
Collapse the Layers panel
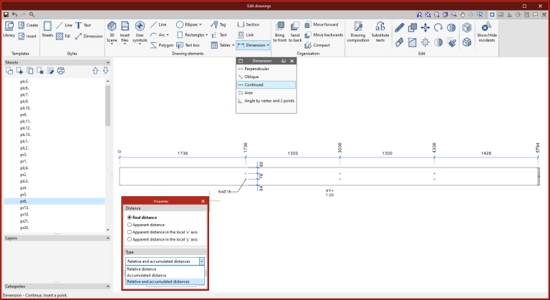click(107, 238)
